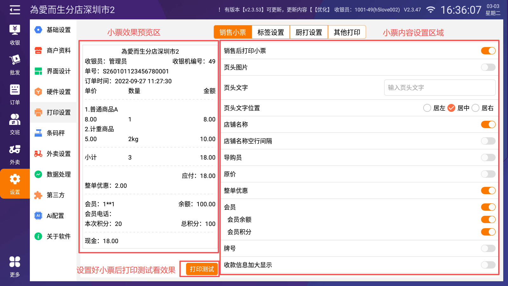Turn on 导购员 switch
The height and width of the screenshot is (286, 508).
coord(488,158)
